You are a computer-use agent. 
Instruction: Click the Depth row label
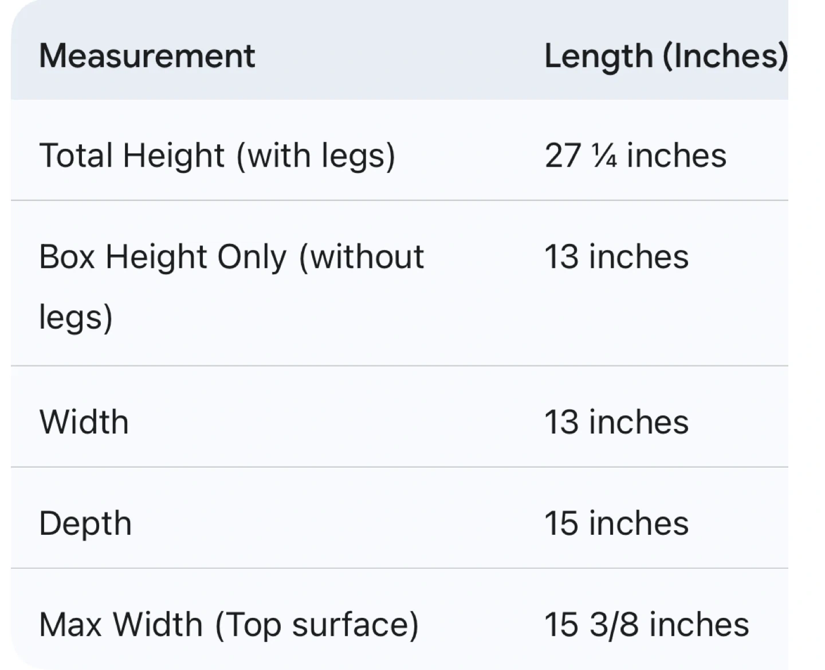(85, 523)
